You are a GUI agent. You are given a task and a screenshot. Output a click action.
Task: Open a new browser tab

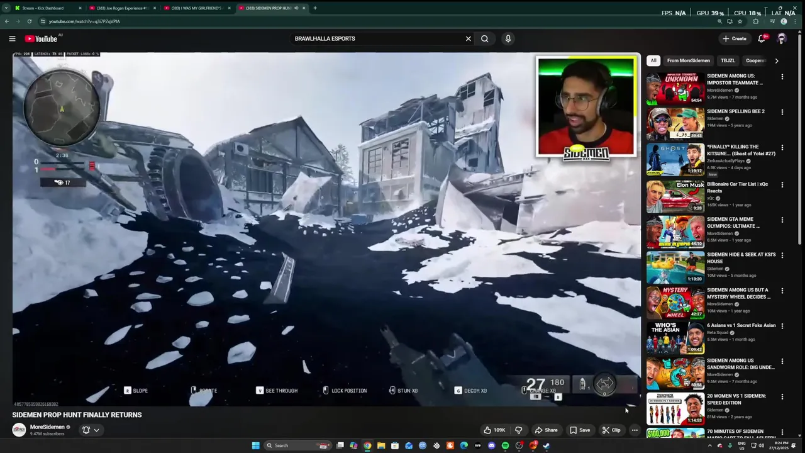315,8
